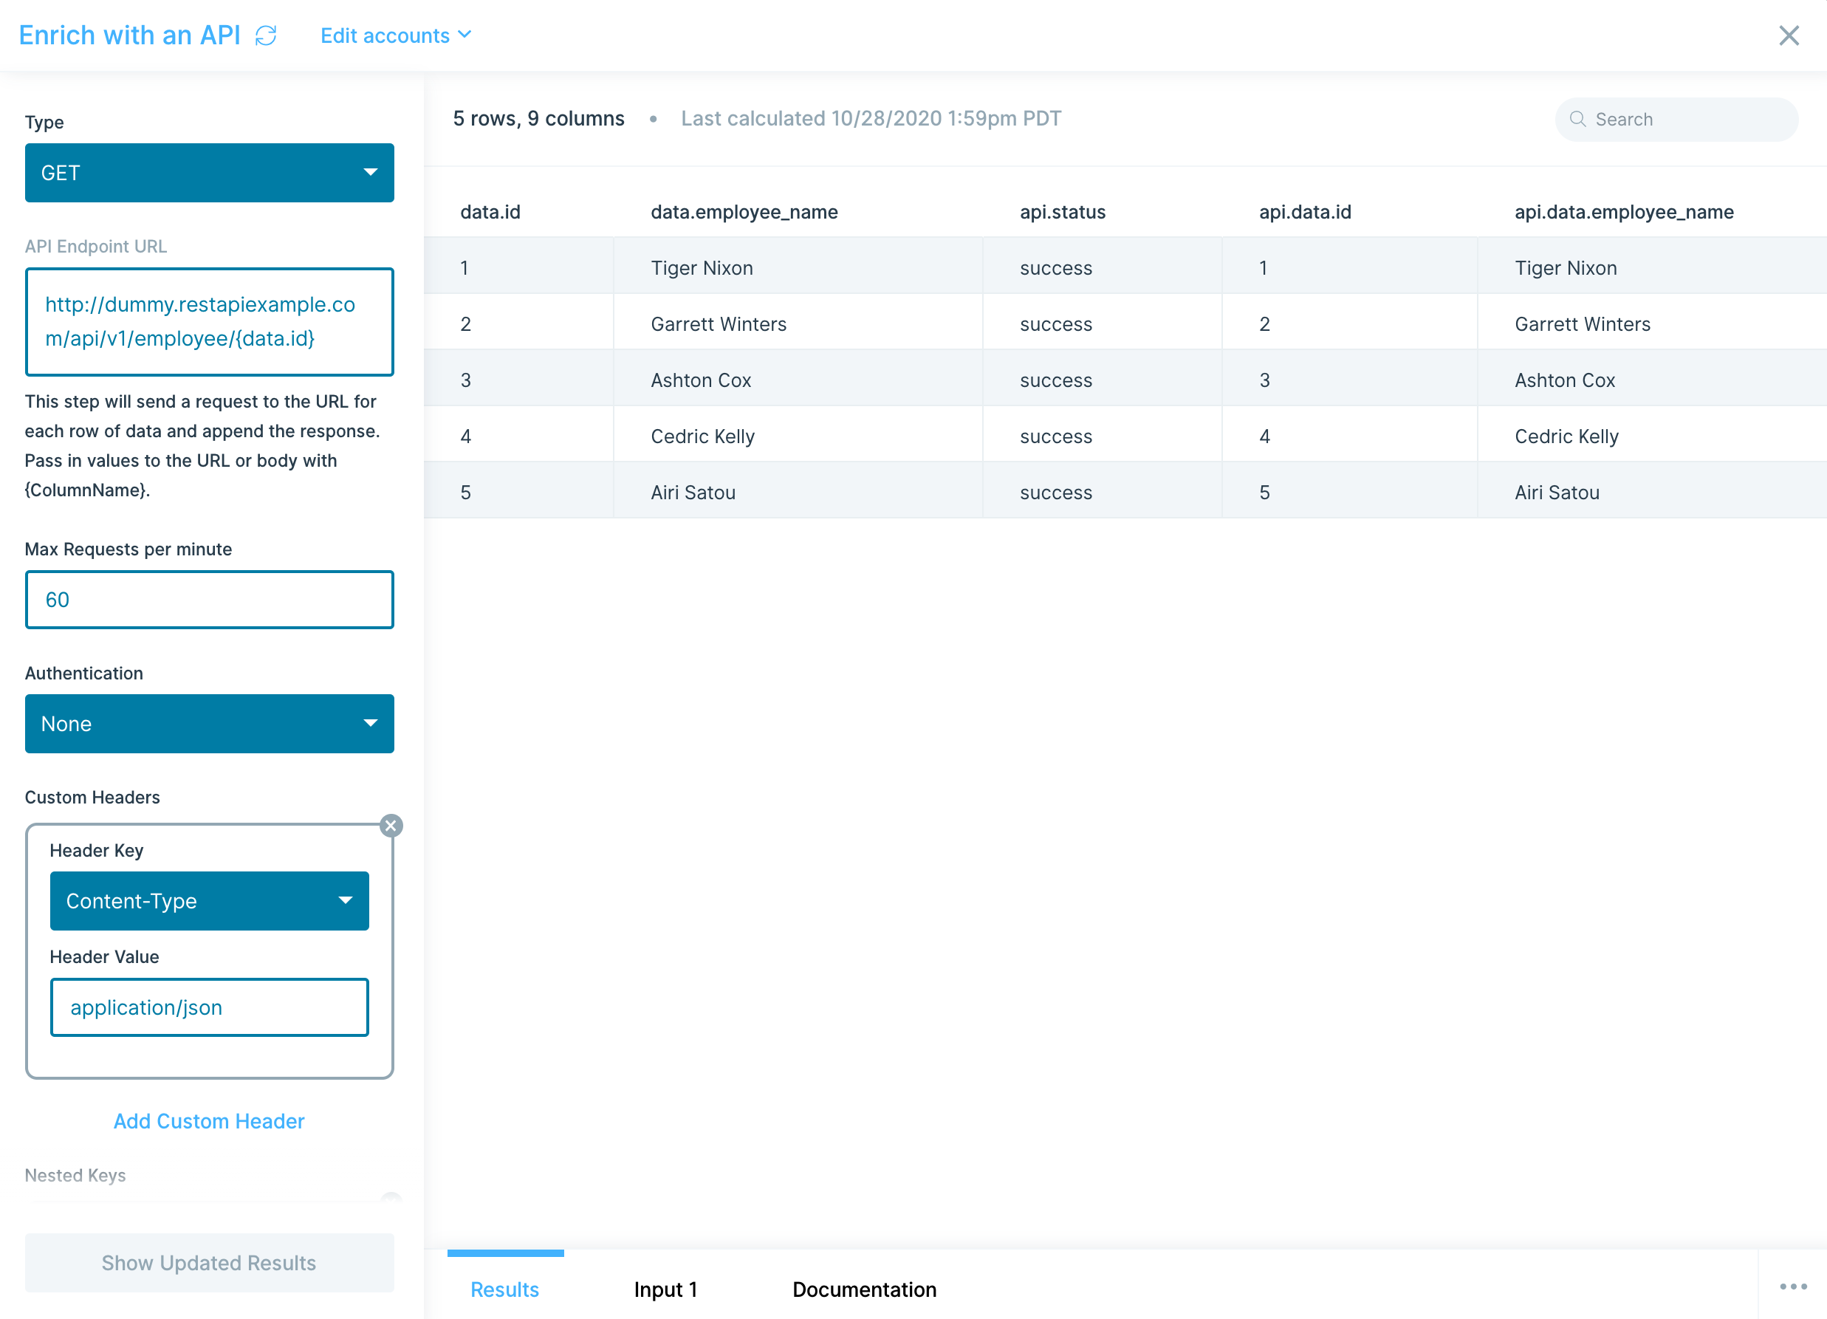Click the Header Value field with application/json
Screen dimensions: 1827x1319
click(210, 1007)
